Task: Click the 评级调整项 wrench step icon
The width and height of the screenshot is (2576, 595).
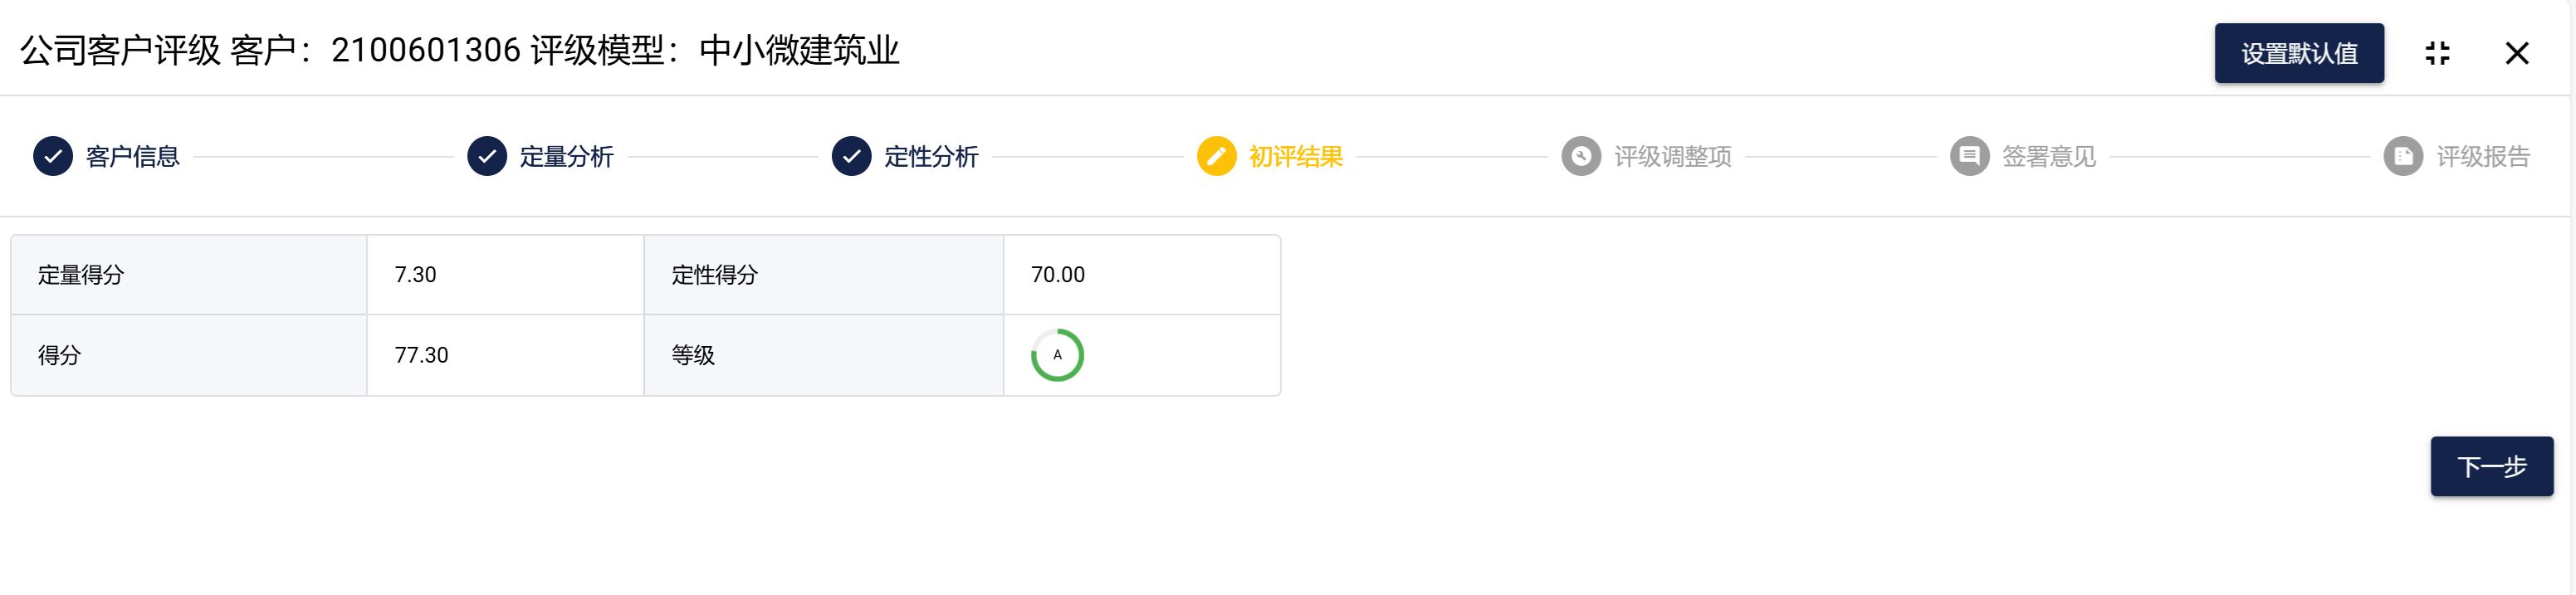Action: tap(1580, 156)
